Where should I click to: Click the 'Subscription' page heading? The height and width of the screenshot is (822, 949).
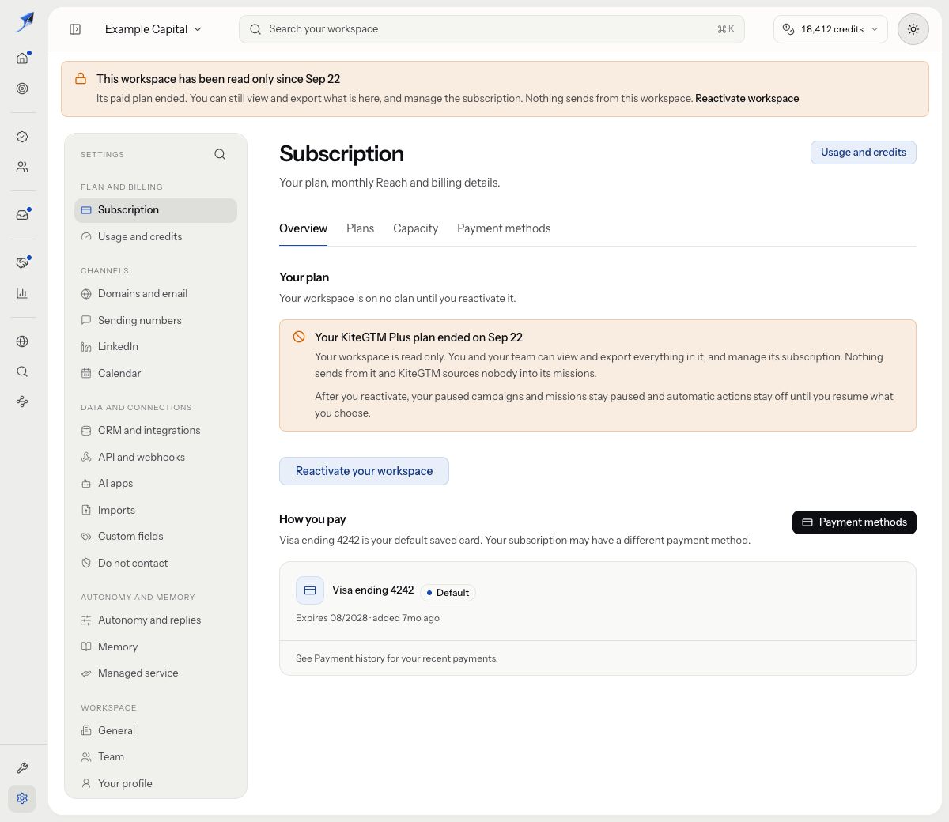point(342,154)
